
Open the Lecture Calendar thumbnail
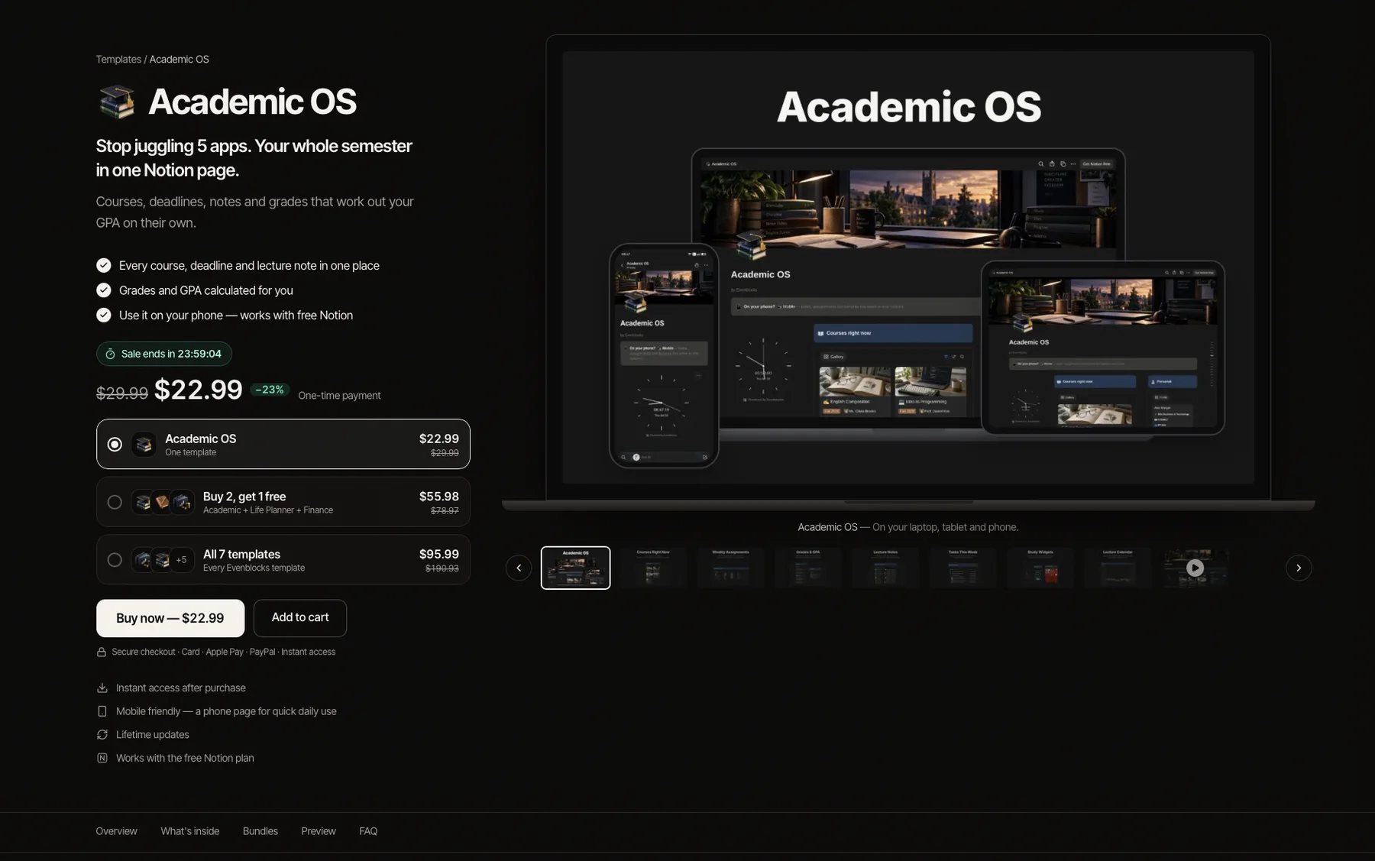pos(1118,568)
